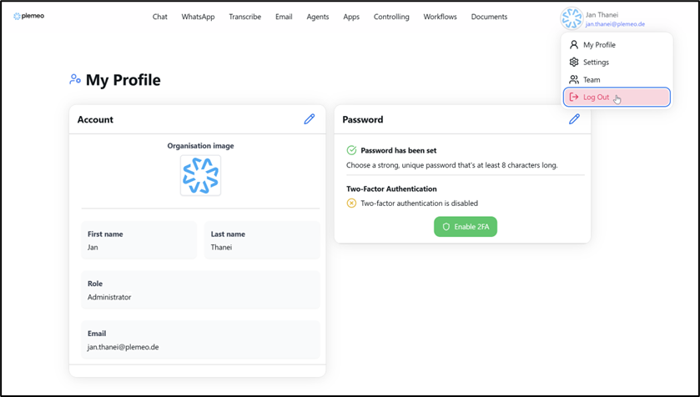The width and height of the screenshot is (700, 397).
Task: Go to the WhatsApp navigation tab
Action: click(198, 17)
